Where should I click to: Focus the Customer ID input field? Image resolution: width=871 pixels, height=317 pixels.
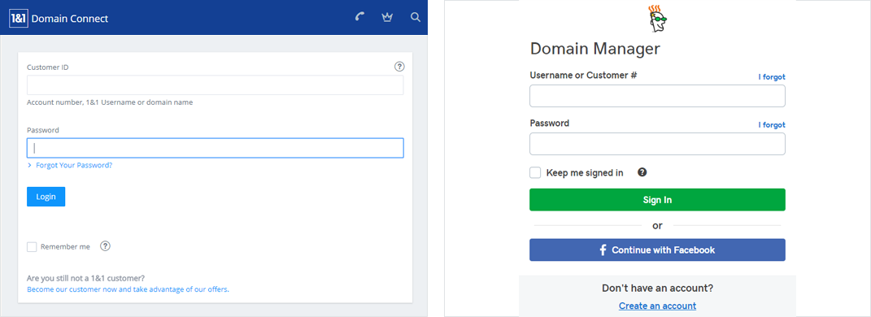click(x=215, y=85)
